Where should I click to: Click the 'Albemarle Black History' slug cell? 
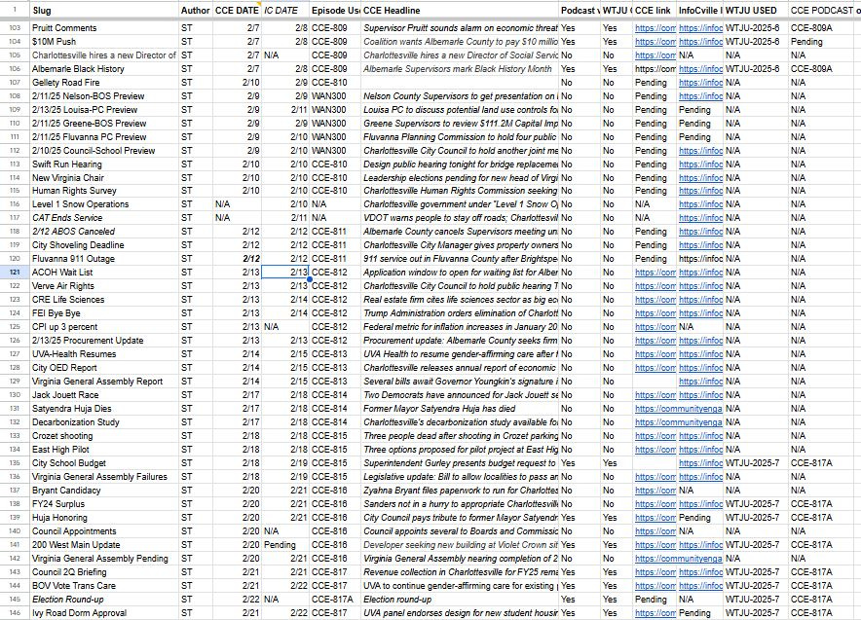point(104,69)
